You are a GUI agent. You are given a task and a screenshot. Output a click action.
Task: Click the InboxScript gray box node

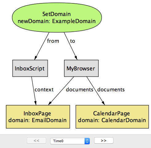pyautogui.click(x=30, y=68)
